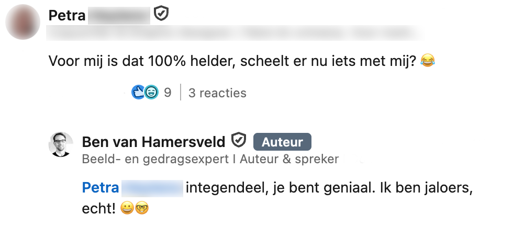Open the reactions list showing 9

tap(168, 93)
